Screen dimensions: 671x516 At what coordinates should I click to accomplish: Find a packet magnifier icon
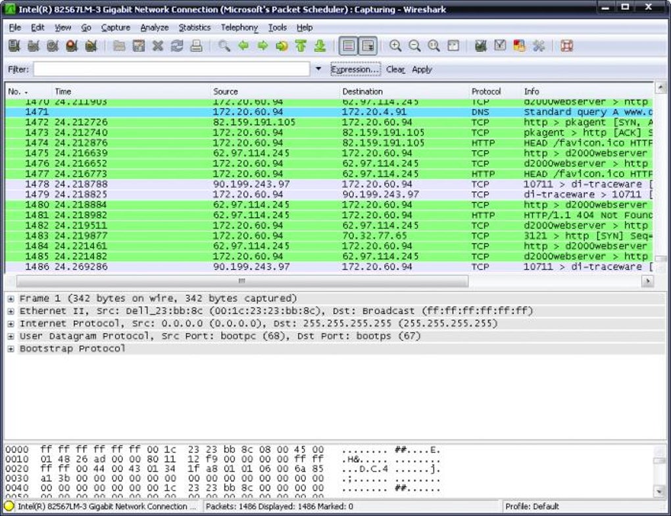[224, 46]
